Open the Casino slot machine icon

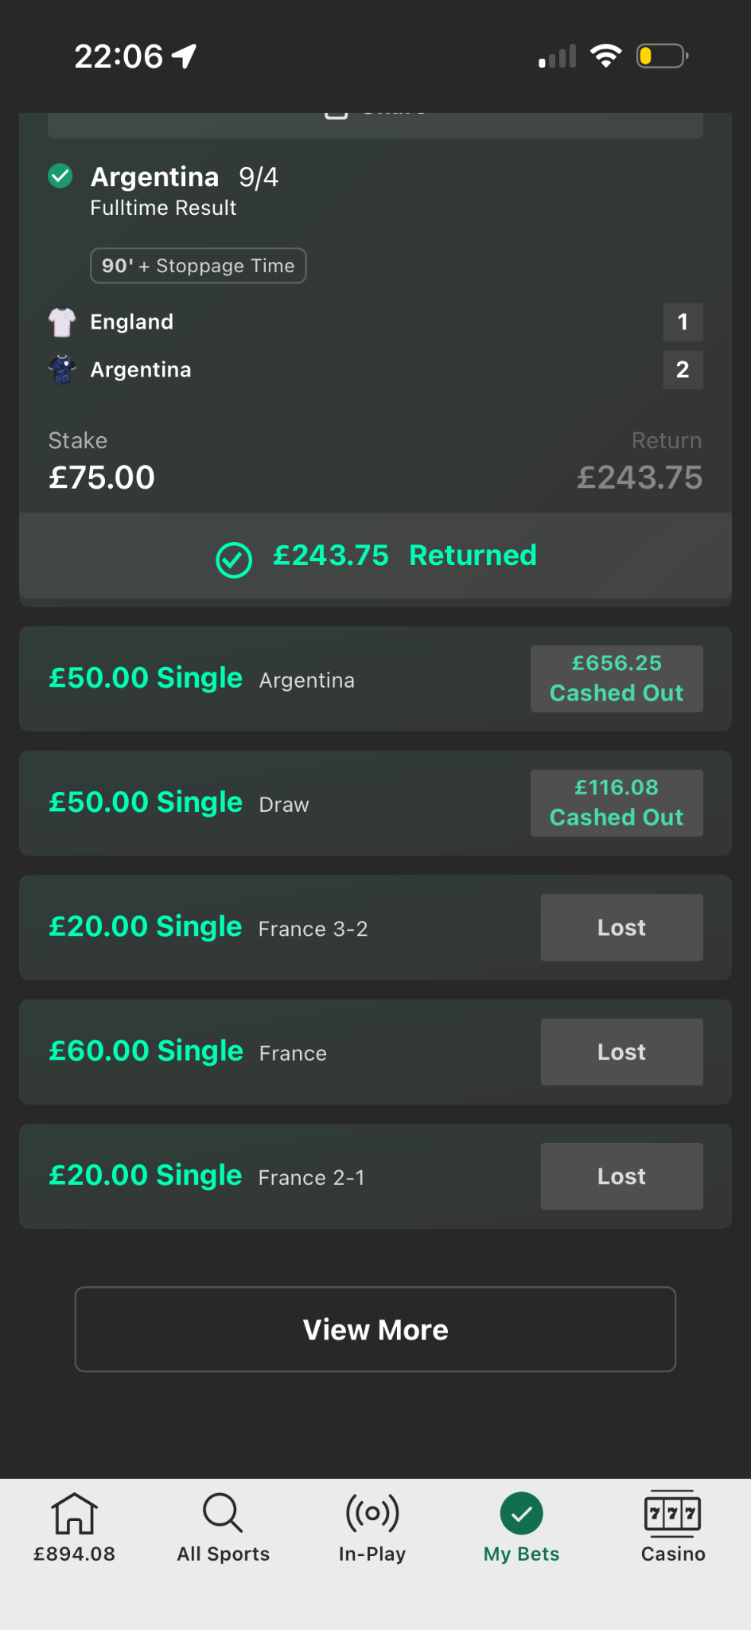point(673,1512)
